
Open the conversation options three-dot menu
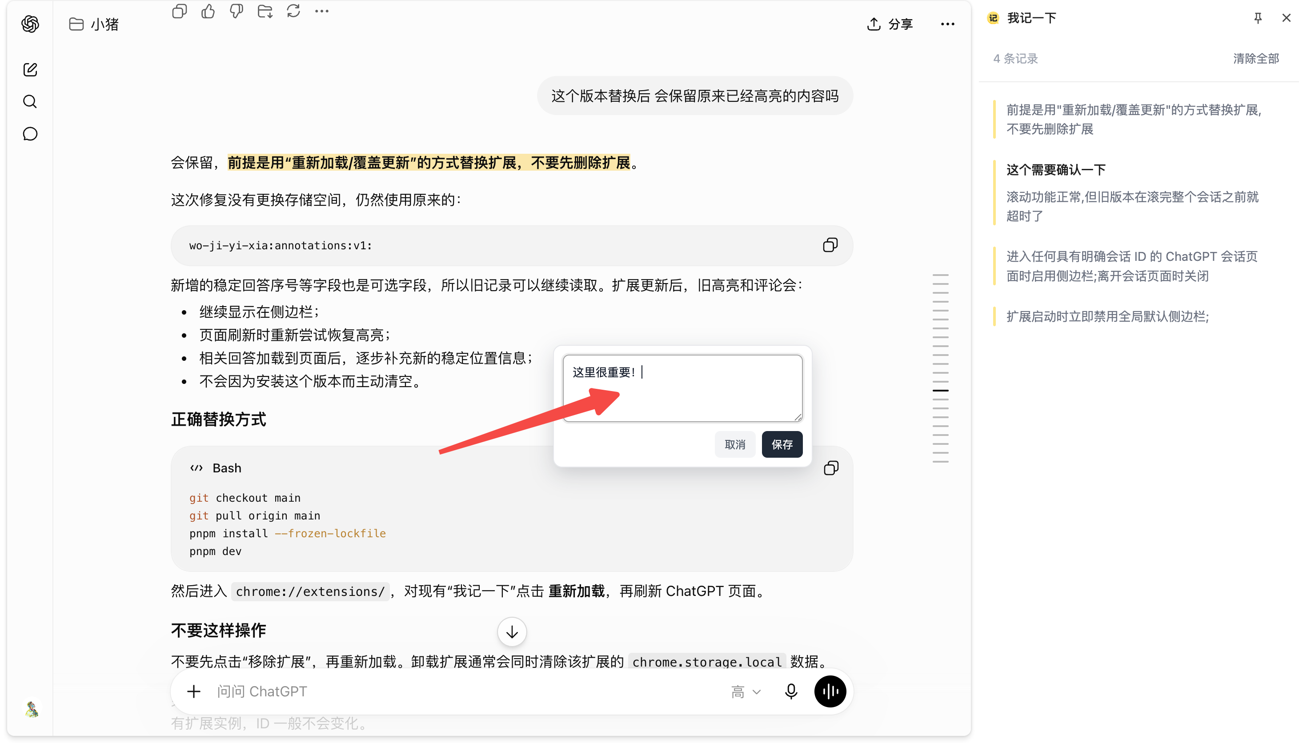[x=947, y=24]
